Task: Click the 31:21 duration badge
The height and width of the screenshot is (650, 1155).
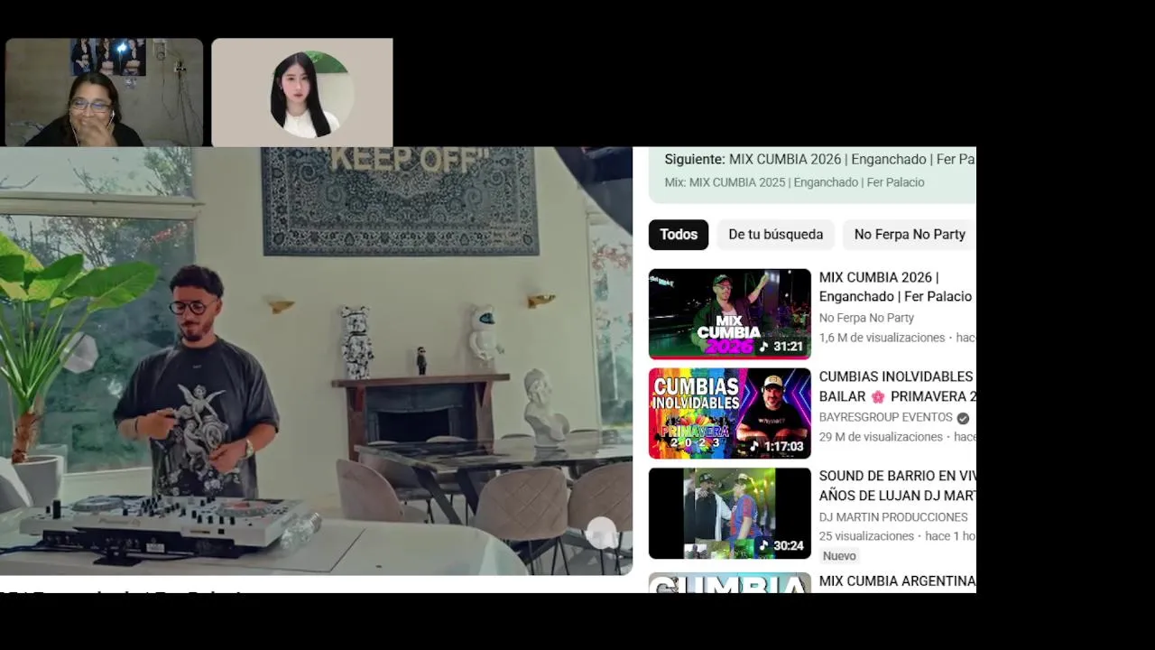Action: [781, 347]
